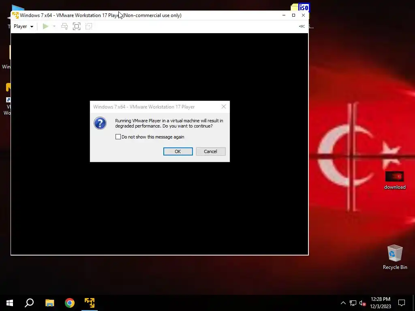Open the Player menu
Viewport: 415px width, 311px height.
click(24, 26)
